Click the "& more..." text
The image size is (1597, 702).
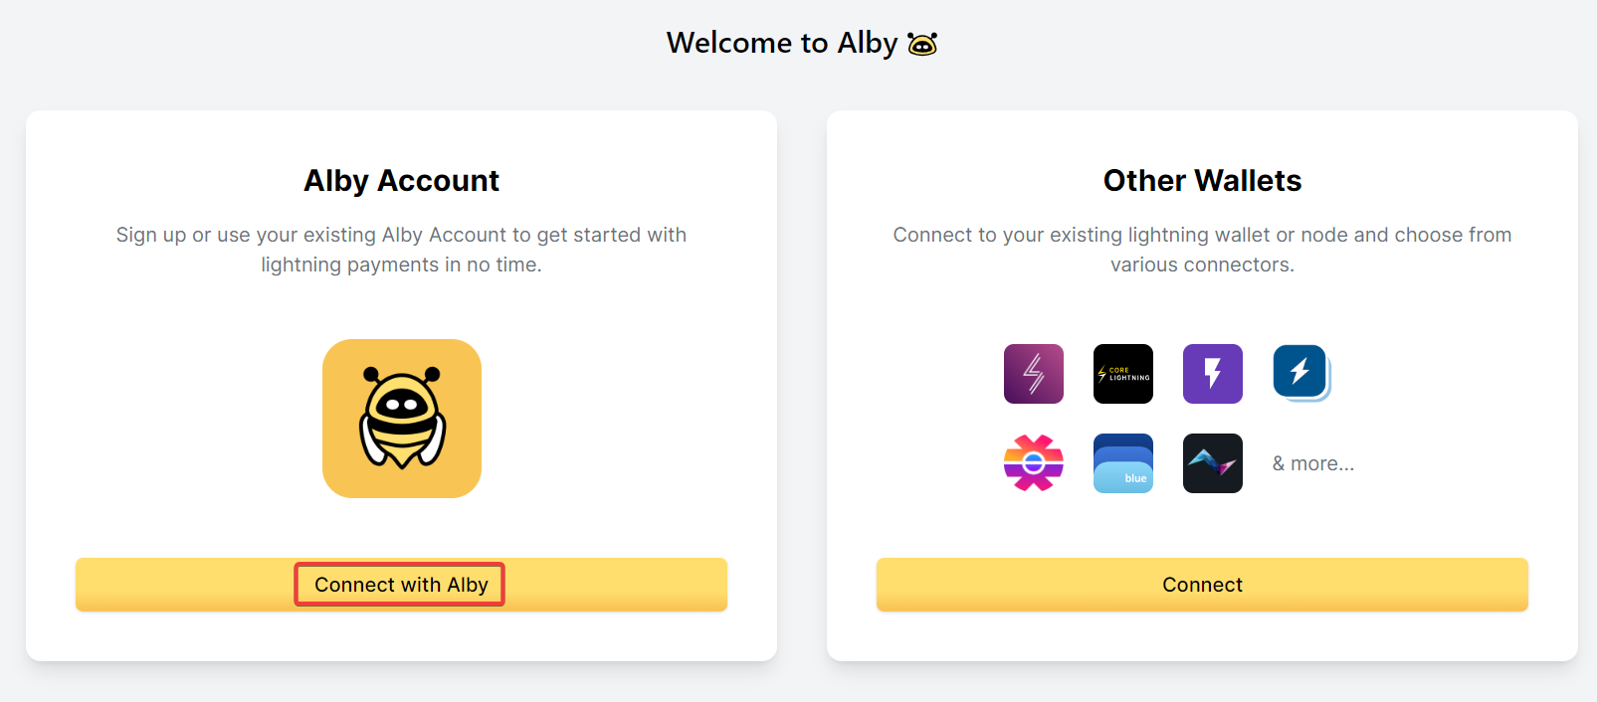[x=1312, y=463]
